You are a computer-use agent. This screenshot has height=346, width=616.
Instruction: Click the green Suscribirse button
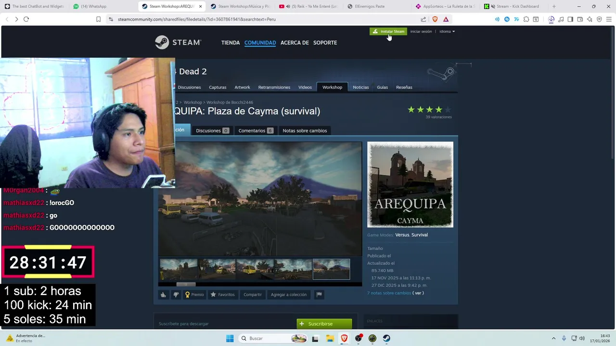coord(324,324)
